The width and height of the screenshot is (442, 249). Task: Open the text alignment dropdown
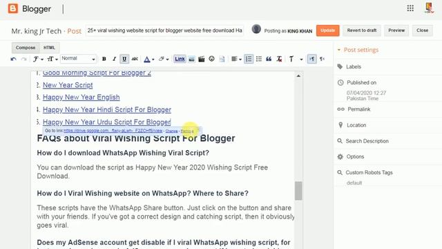[236, 59]
